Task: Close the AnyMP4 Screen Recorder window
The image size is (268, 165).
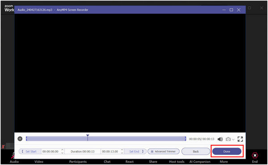Action: click(x=239, y=10)
